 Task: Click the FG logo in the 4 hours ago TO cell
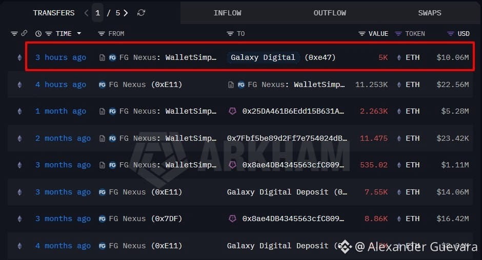(242, 84)
